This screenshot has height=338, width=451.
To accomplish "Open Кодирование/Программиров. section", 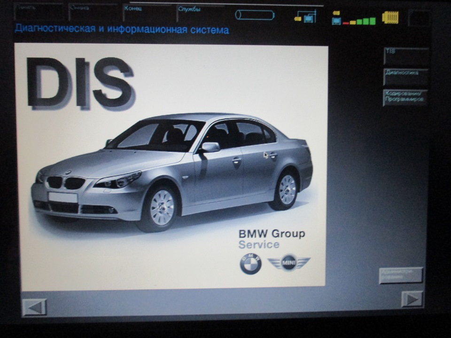I will (x=405, y=98).
